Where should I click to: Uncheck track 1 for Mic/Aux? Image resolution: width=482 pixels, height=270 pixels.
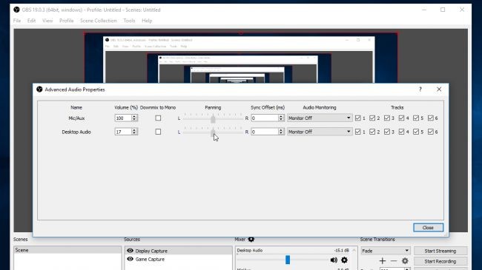point(358,118)
